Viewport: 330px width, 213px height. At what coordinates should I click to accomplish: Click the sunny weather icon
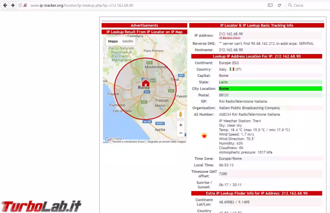point(204,136)
